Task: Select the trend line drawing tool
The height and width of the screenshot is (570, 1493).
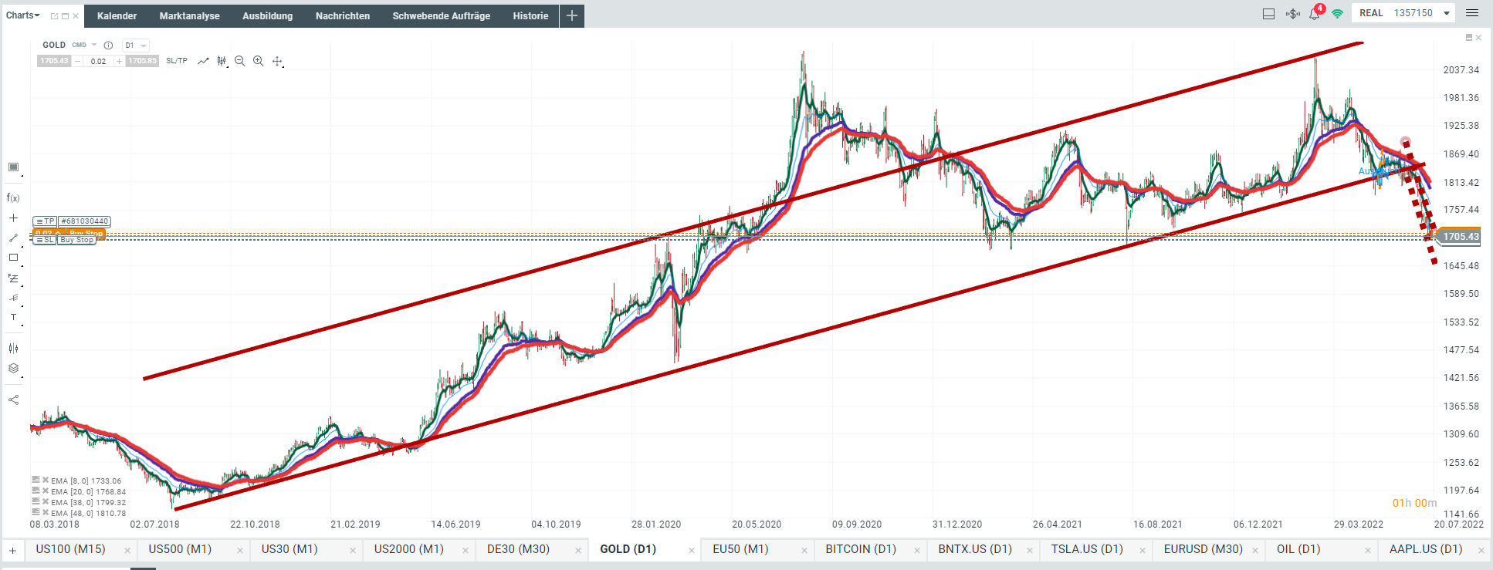Action: 13,238
